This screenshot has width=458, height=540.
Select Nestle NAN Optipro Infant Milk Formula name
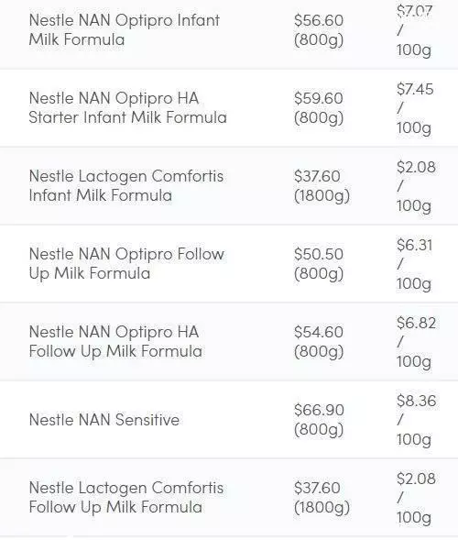[x=125, y=29]
